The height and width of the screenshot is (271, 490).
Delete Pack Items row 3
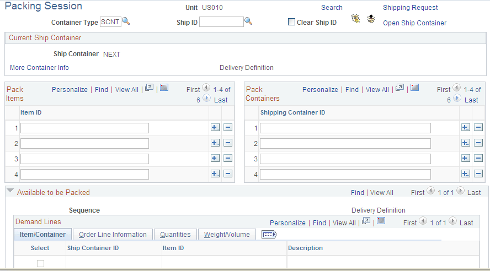[228, 159]
